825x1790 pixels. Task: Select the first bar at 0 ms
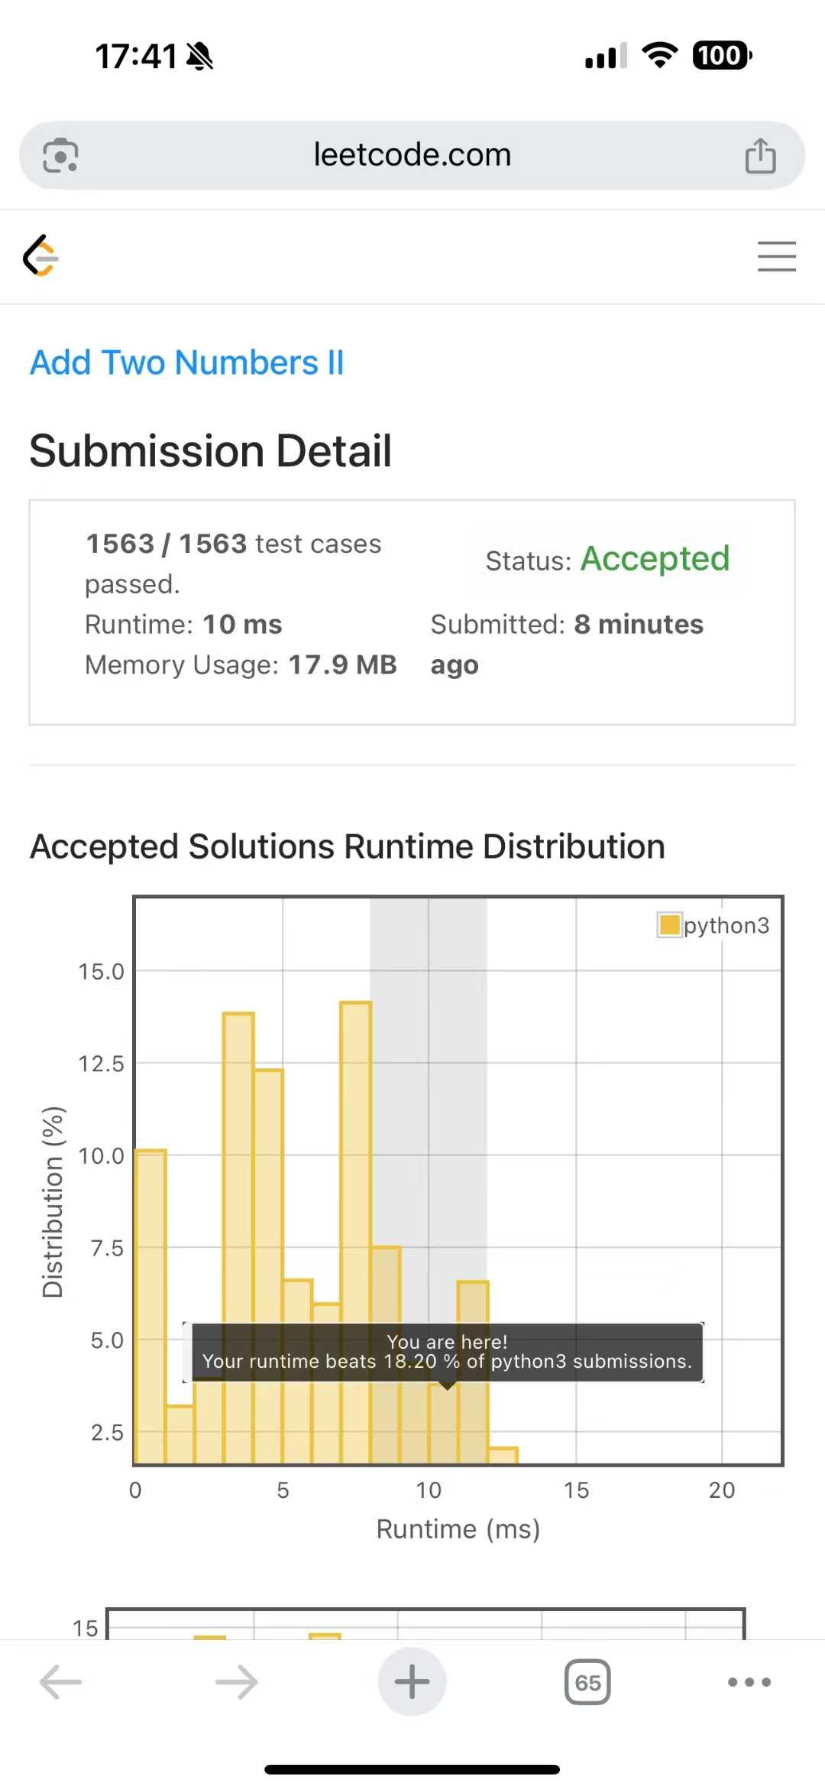tap(150, 1307)
